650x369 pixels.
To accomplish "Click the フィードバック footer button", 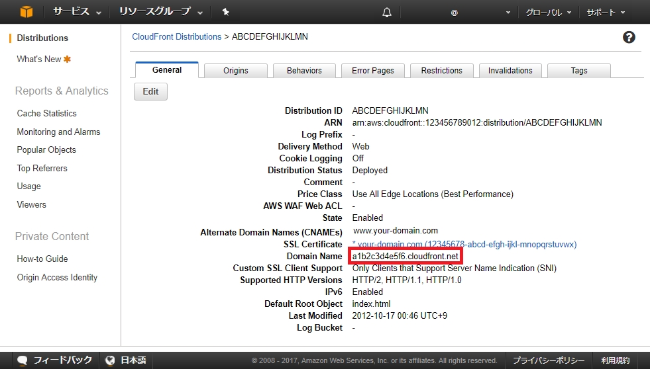I will click(56, 360).
